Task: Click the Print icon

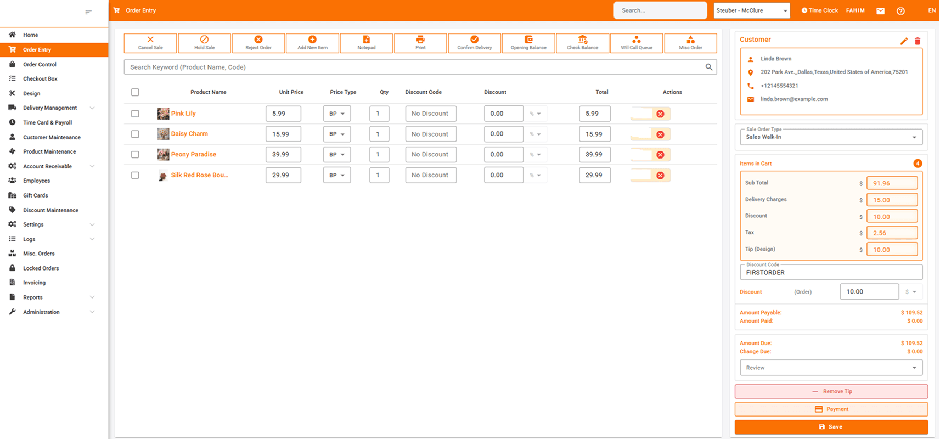Action: 420,40
